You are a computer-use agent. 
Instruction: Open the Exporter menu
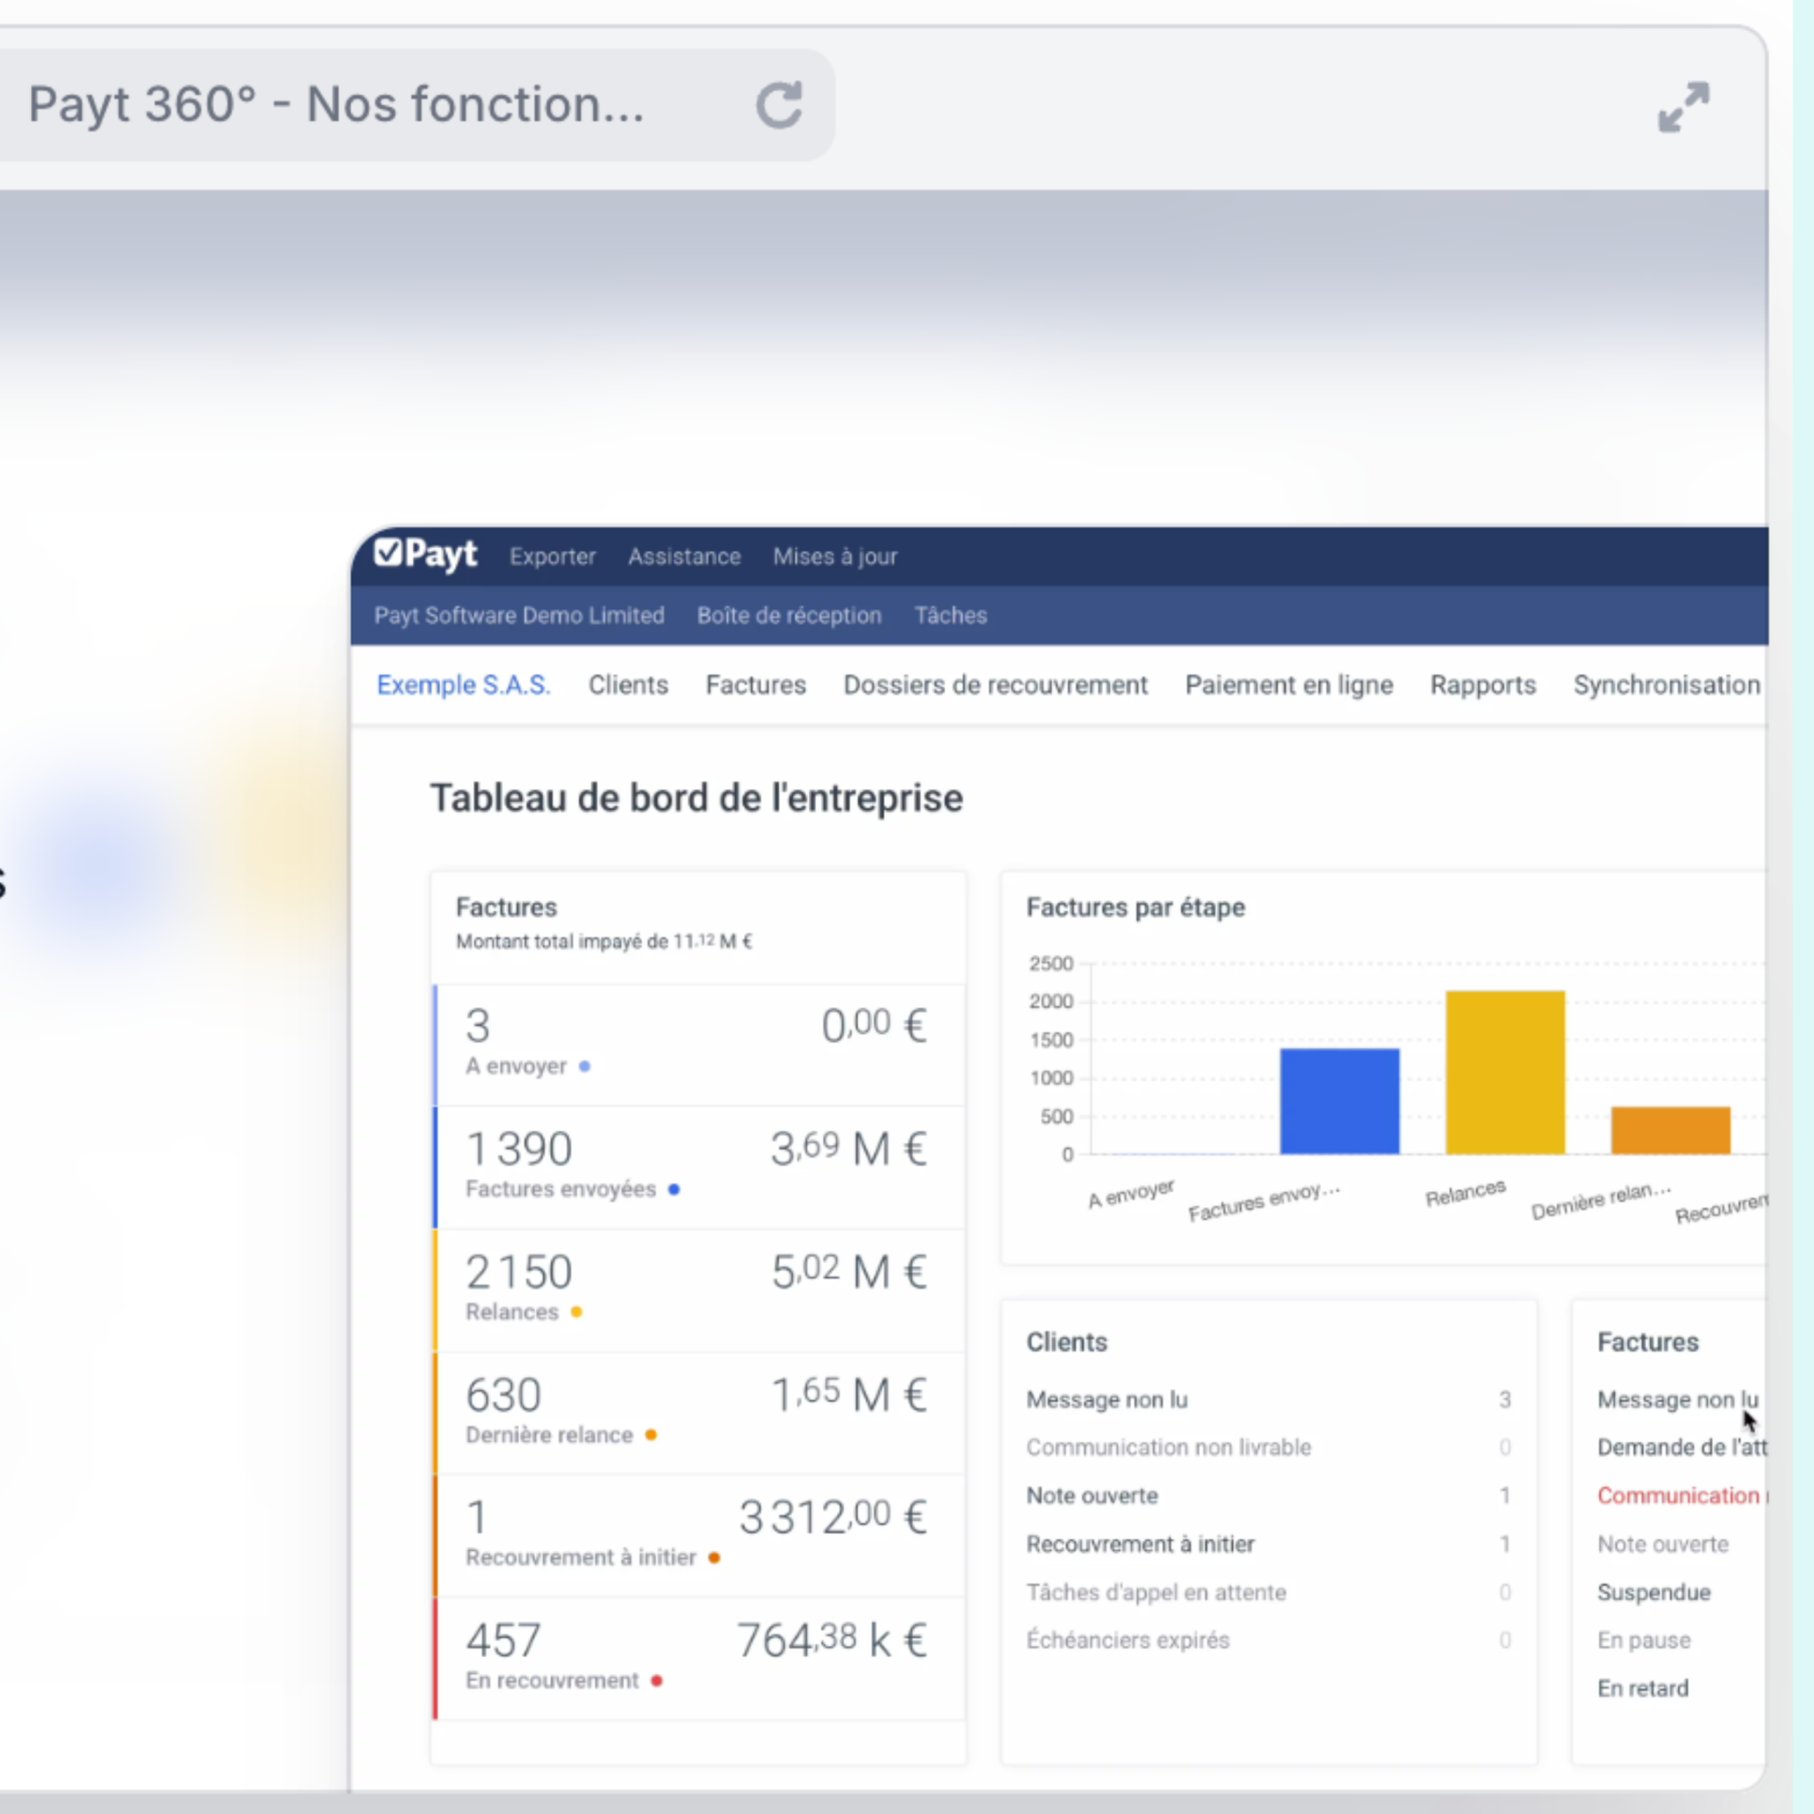(x=552, y=557)
